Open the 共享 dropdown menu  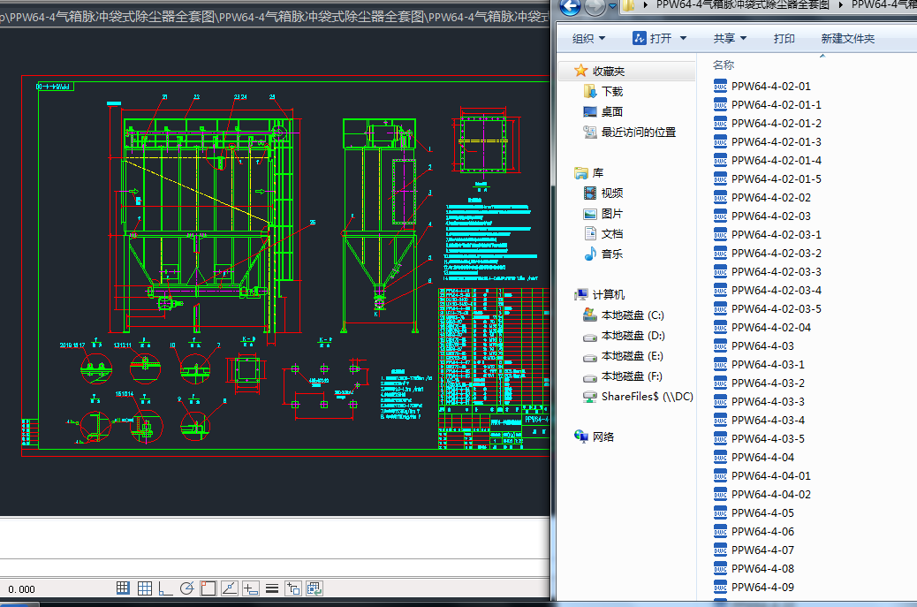coord(730,38)
